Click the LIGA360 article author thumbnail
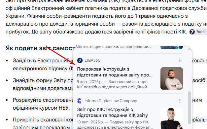207x129 pixels. [172, 78]
